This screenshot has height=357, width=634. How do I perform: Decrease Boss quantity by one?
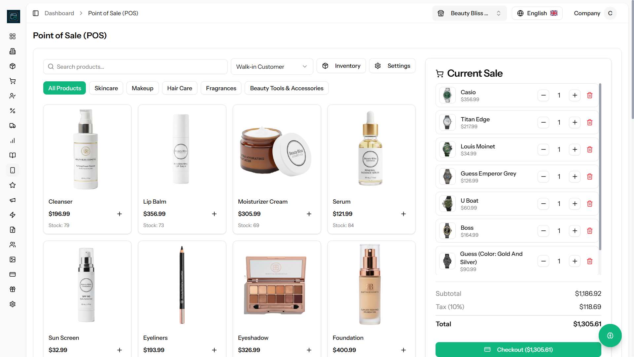(543, 231)
